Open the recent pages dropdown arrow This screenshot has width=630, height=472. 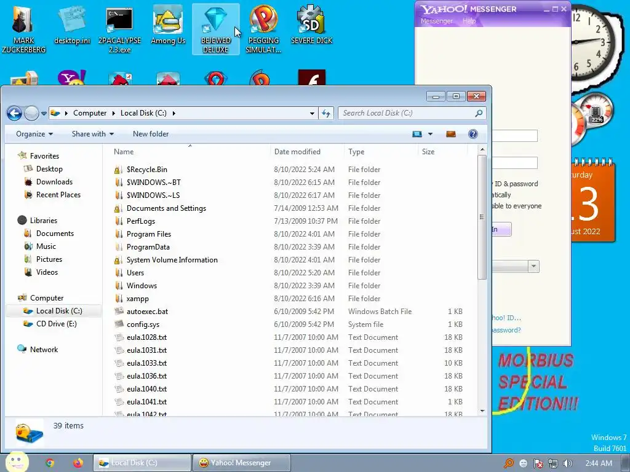pos(44,114)
